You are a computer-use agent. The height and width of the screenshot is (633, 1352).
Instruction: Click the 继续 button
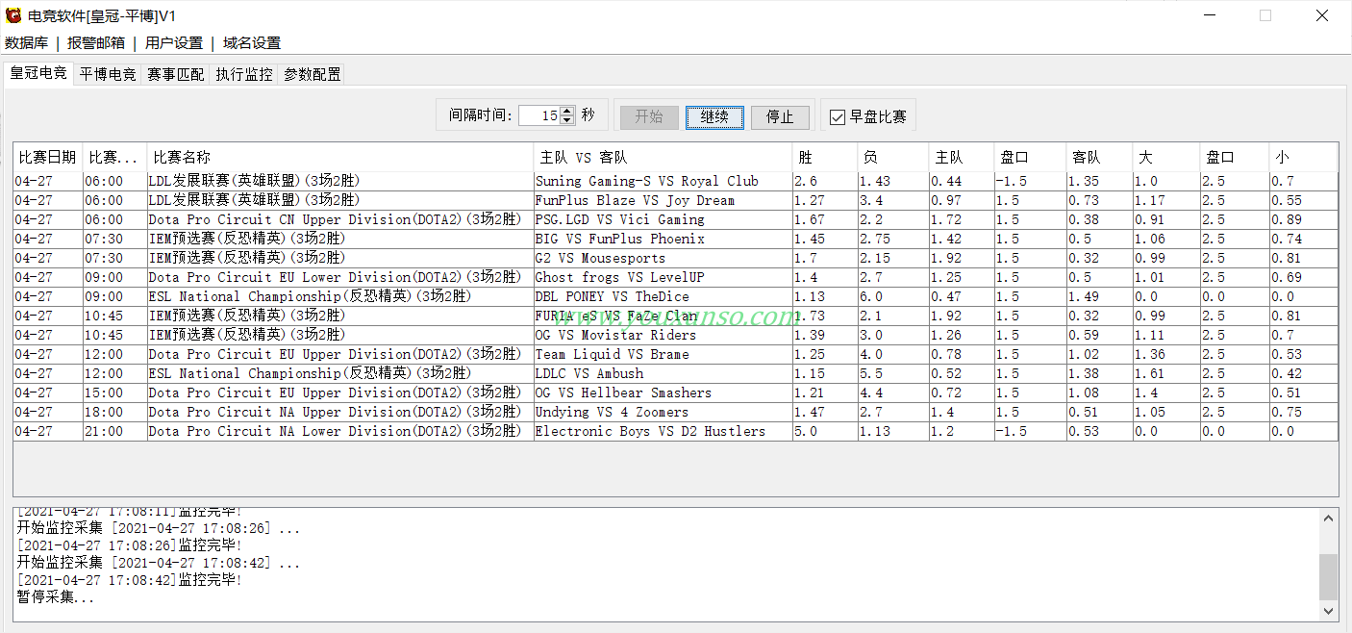[x=714, y=116]
